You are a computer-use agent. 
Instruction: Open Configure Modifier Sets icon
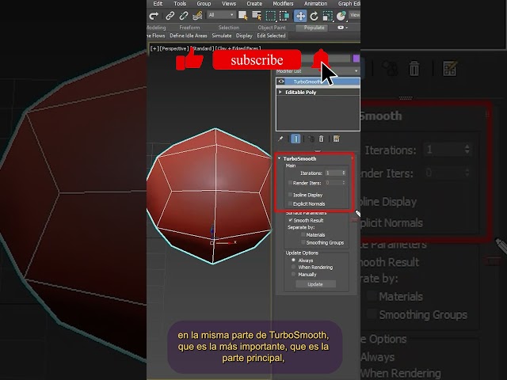coord(336,139)
